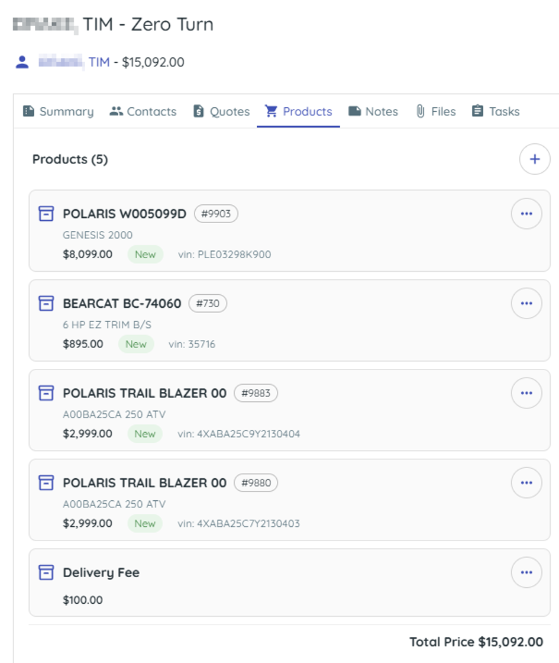Click the $8,099.00 price
The height and width of the screenshot is (663, 559).
[x=88, y=254]
